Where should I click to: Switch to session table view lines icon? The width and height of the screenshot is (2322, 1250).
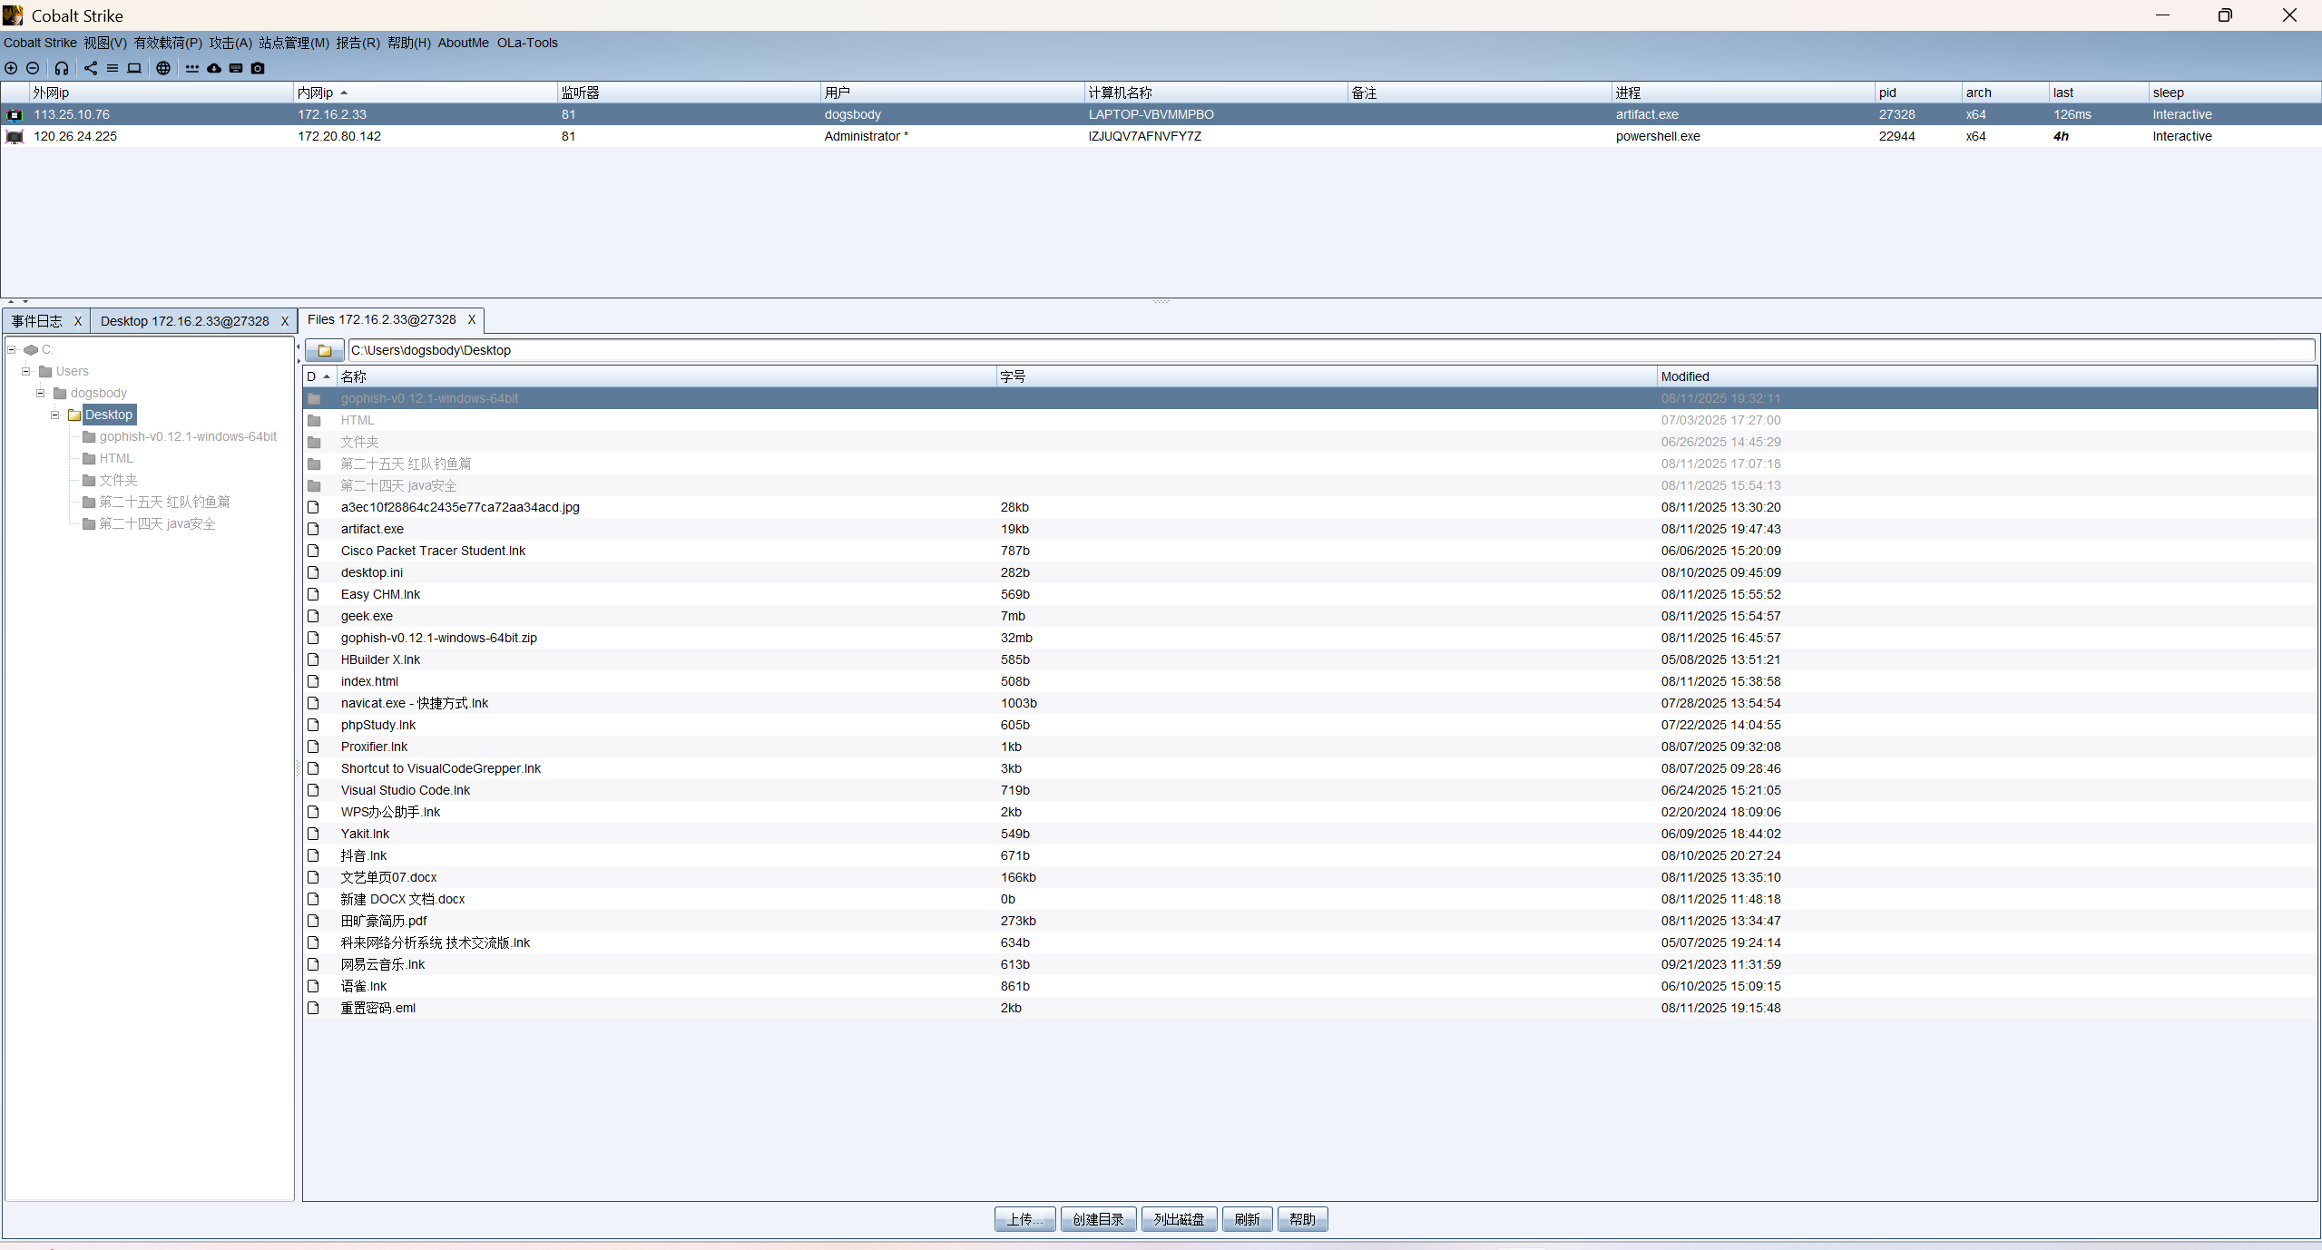click(113, 68)
